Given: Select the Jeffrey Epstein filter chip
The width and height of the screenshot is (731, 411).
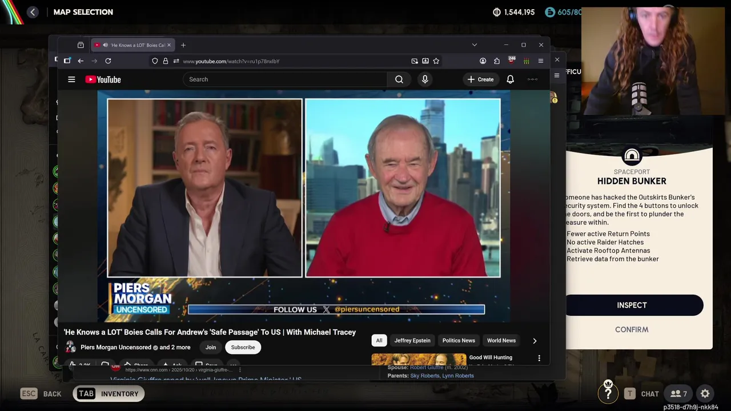Looking at the screenshot, I should (x=412, y=340).
